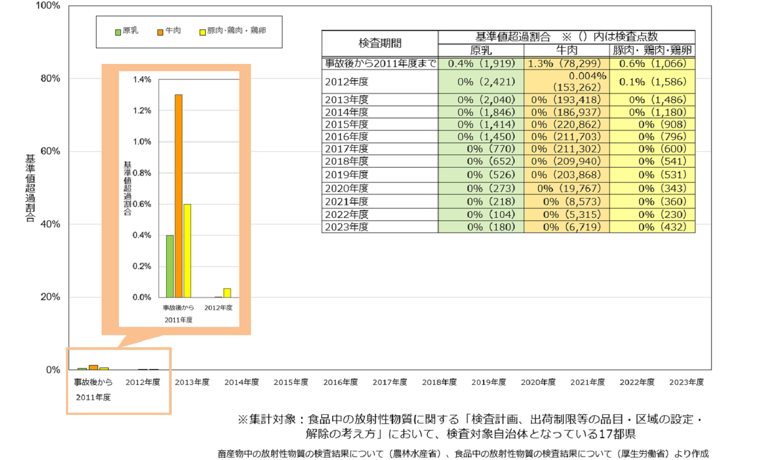Viewport: 762px width, 460px height.
Task: Click the 1.4% label on inset y-axis
Action: coord(142,79)
